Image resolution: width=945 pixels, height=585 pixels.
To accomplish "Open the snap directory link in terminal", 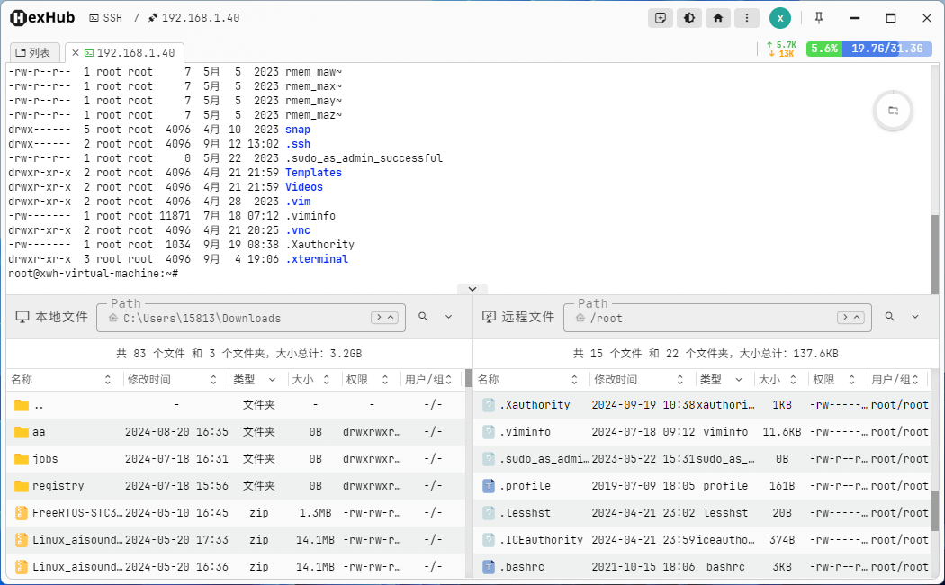I will pos(297,129).
